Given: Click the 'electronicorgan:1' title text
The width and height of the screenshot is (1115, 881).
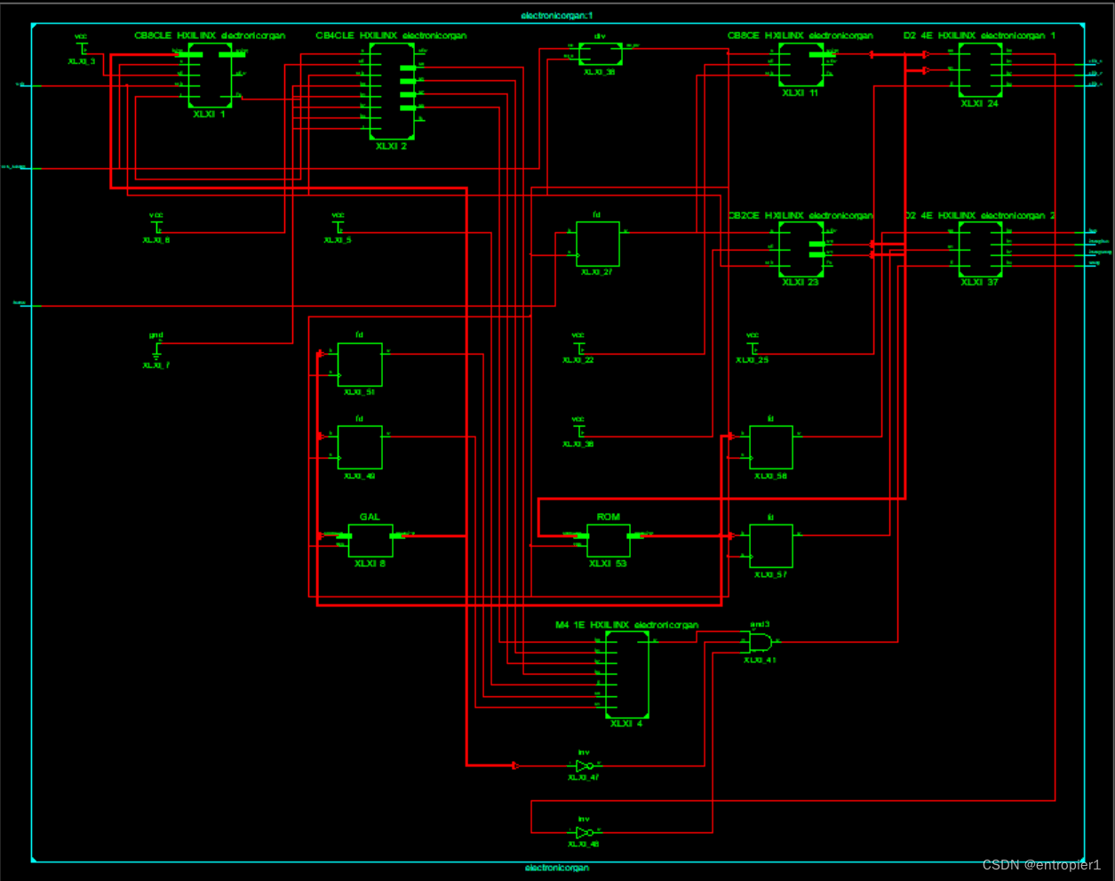Looking at the screenshot, I should [557, 16].
